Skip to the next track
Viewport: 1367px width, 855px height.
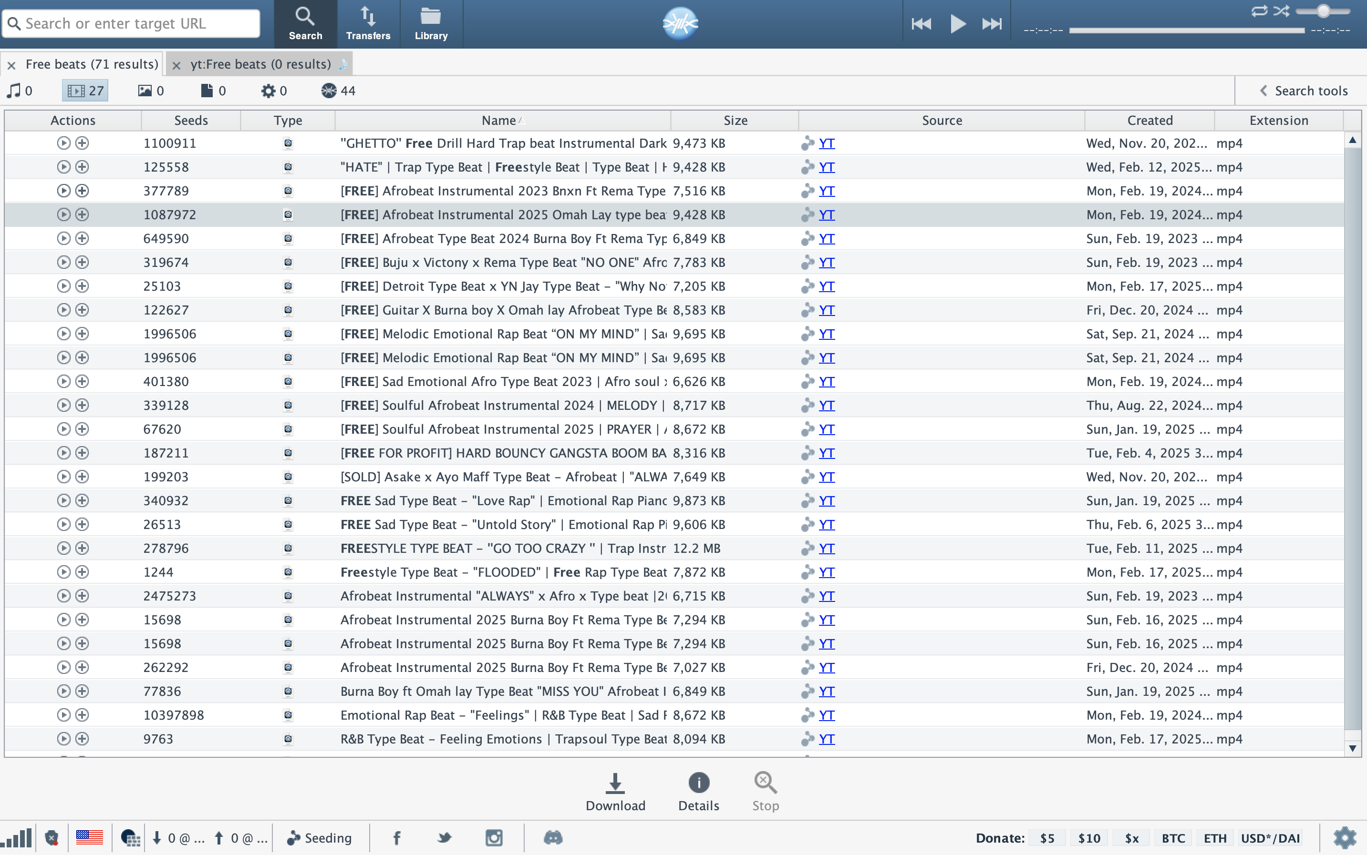(992, 24)
